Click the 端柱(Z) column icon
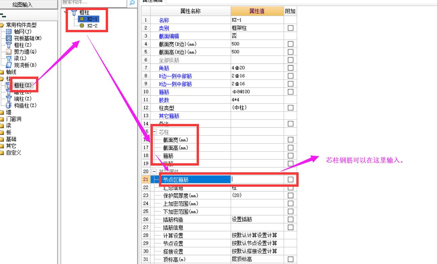 click(9, 99)
